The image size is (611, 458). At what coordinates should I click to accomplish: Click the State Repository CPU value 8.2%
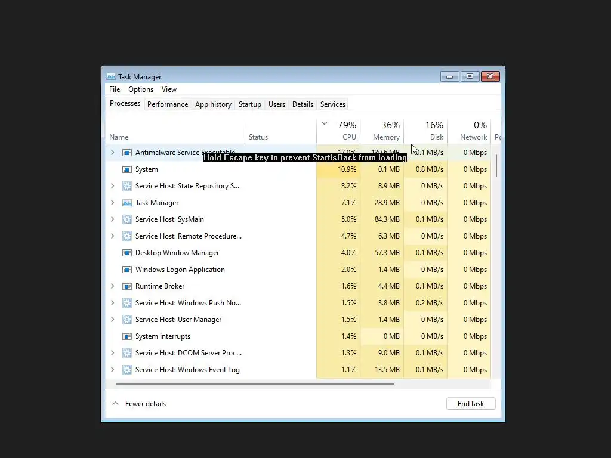348,186
